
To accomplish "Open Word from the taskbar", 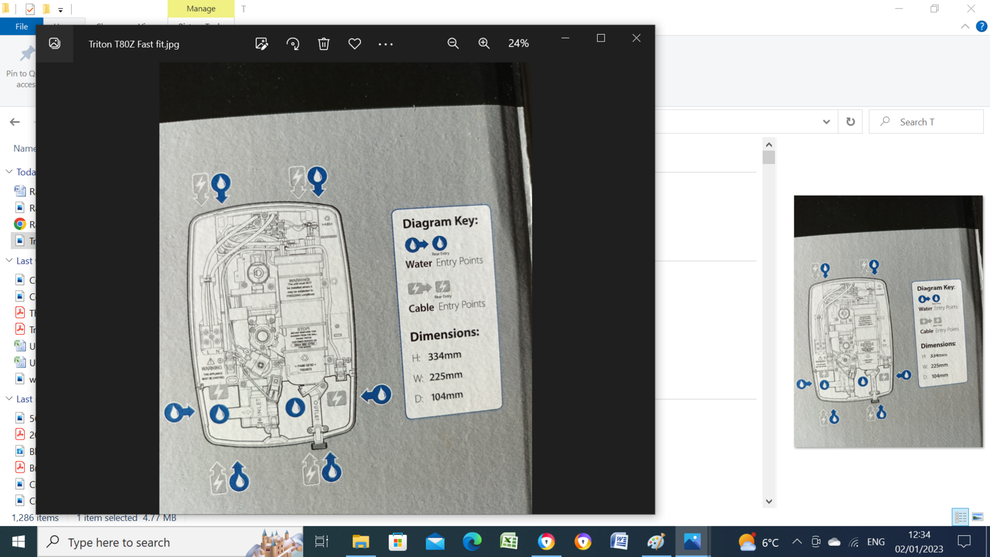I will pyautogui.click(x=619, y=542).
